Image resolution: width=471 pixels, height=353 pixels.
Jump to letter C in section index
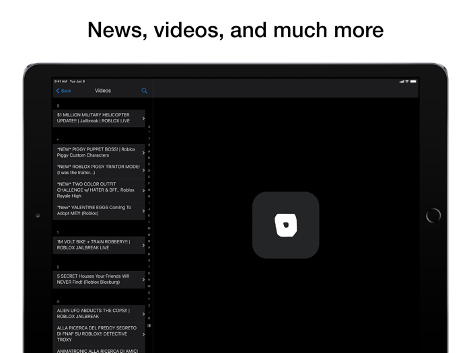(x=149, y=164)
